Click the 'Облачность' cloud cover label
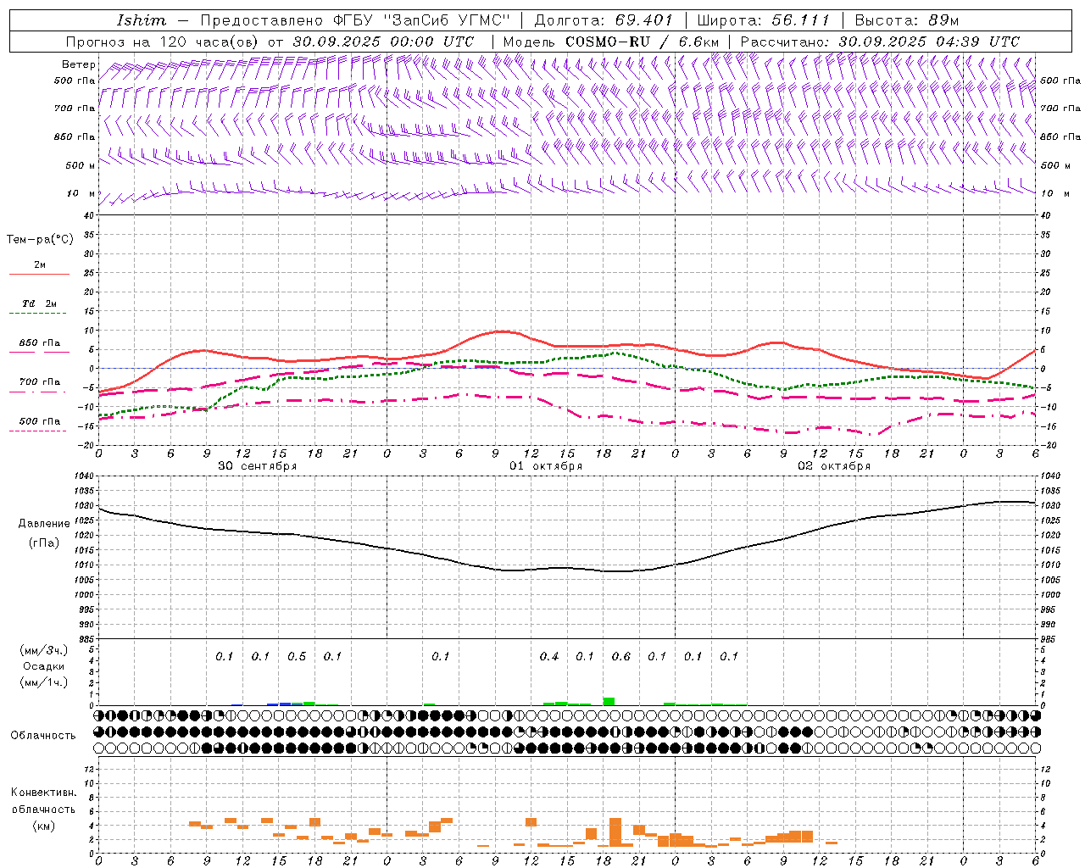The width and height of the screenshot is (1085, 868). click(43, 736)
